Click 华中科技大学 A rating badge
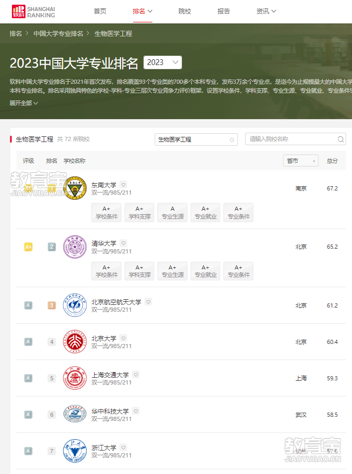 pyautogui.click(x=29, y=415)
